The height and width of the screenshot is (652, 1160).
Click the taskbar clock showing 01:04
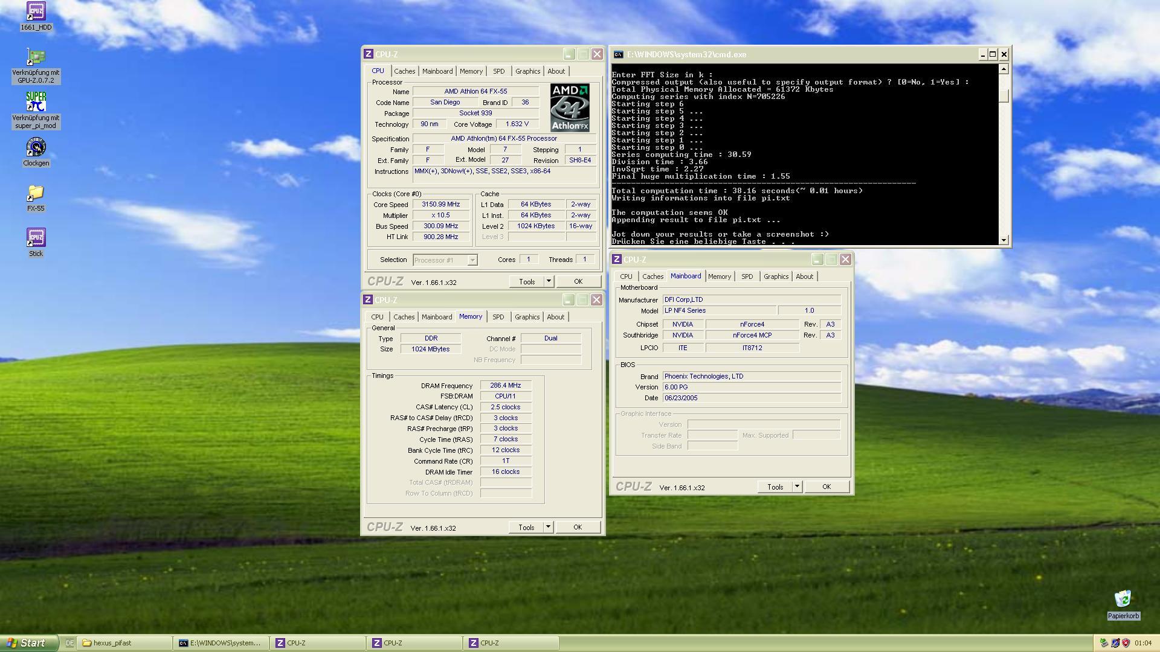(1143, 643)
